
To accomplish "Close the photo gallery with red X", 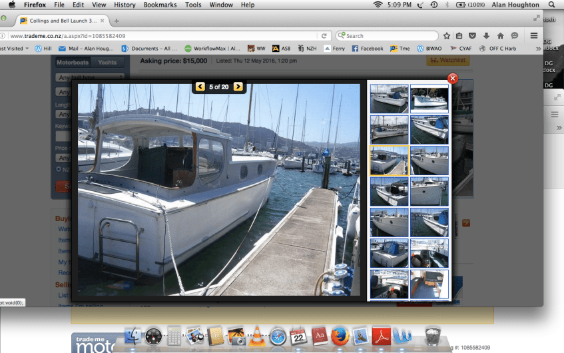I will 453,79.
